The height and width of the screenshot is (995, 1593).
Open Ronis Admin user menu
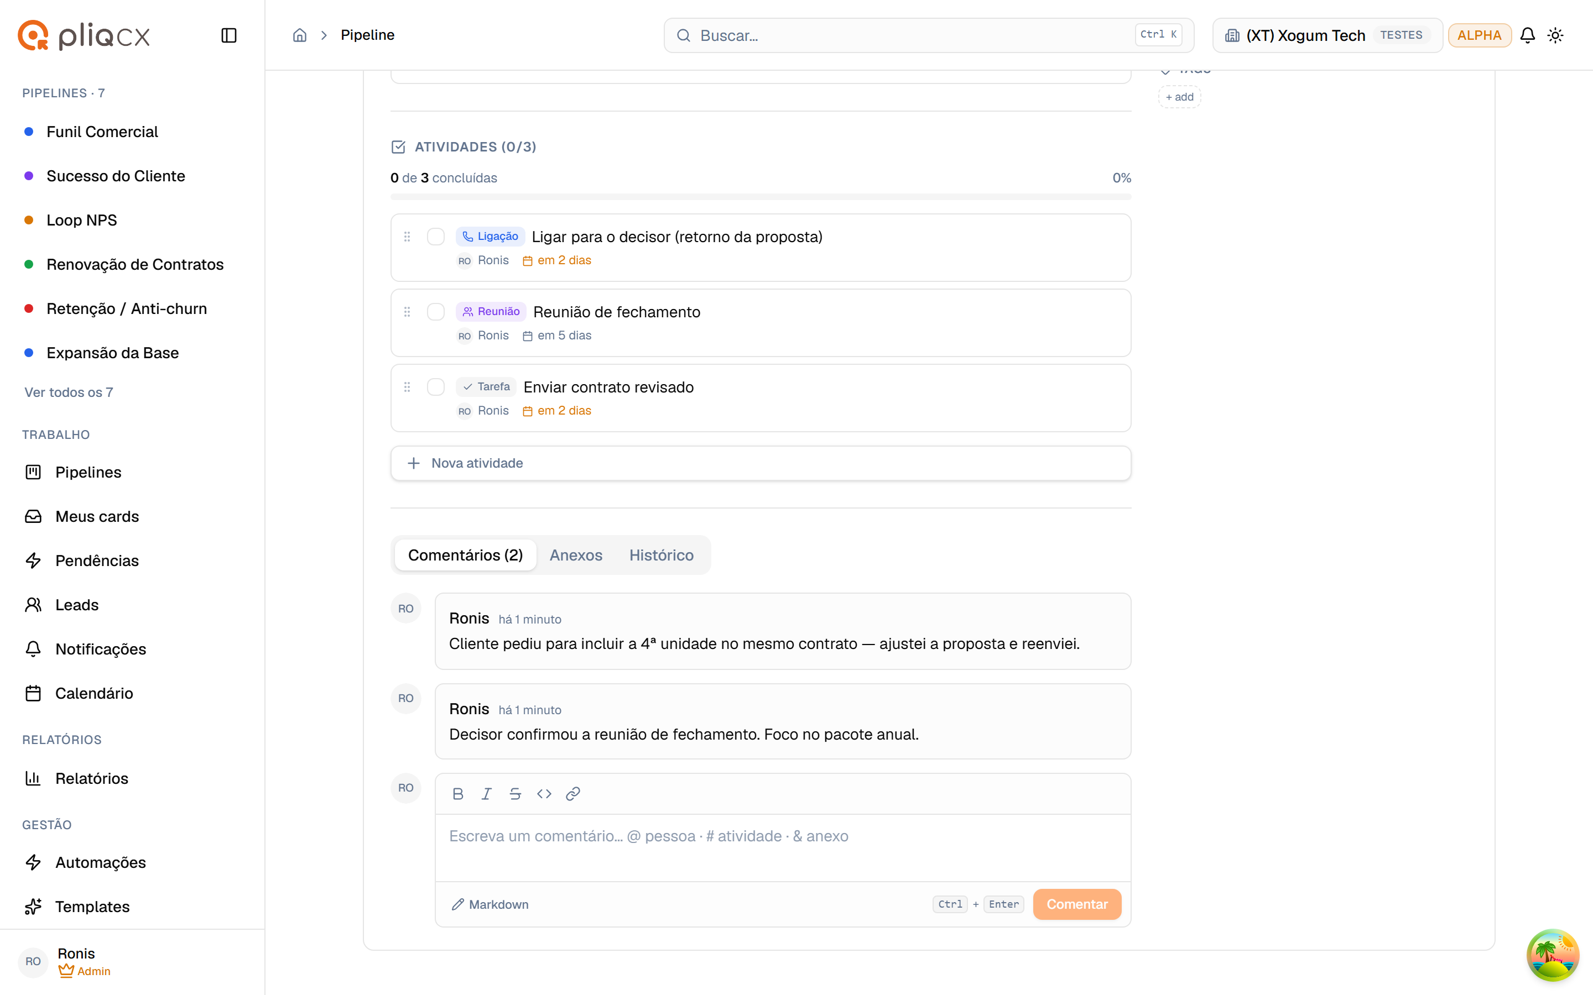coord(132,961)
